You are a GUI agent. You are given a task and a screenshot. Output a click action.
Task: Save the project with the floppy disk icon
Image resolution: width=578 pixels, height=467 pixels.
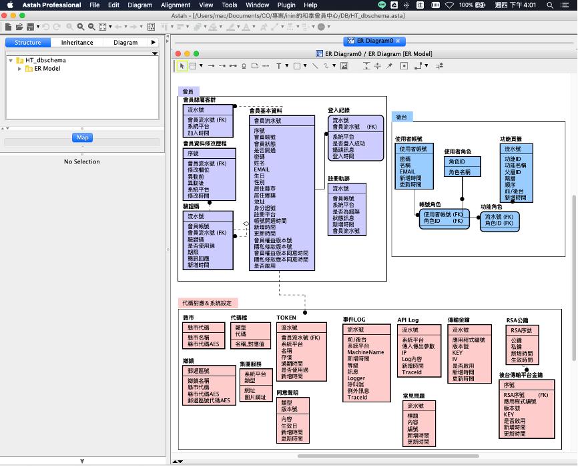pos(30,27)
